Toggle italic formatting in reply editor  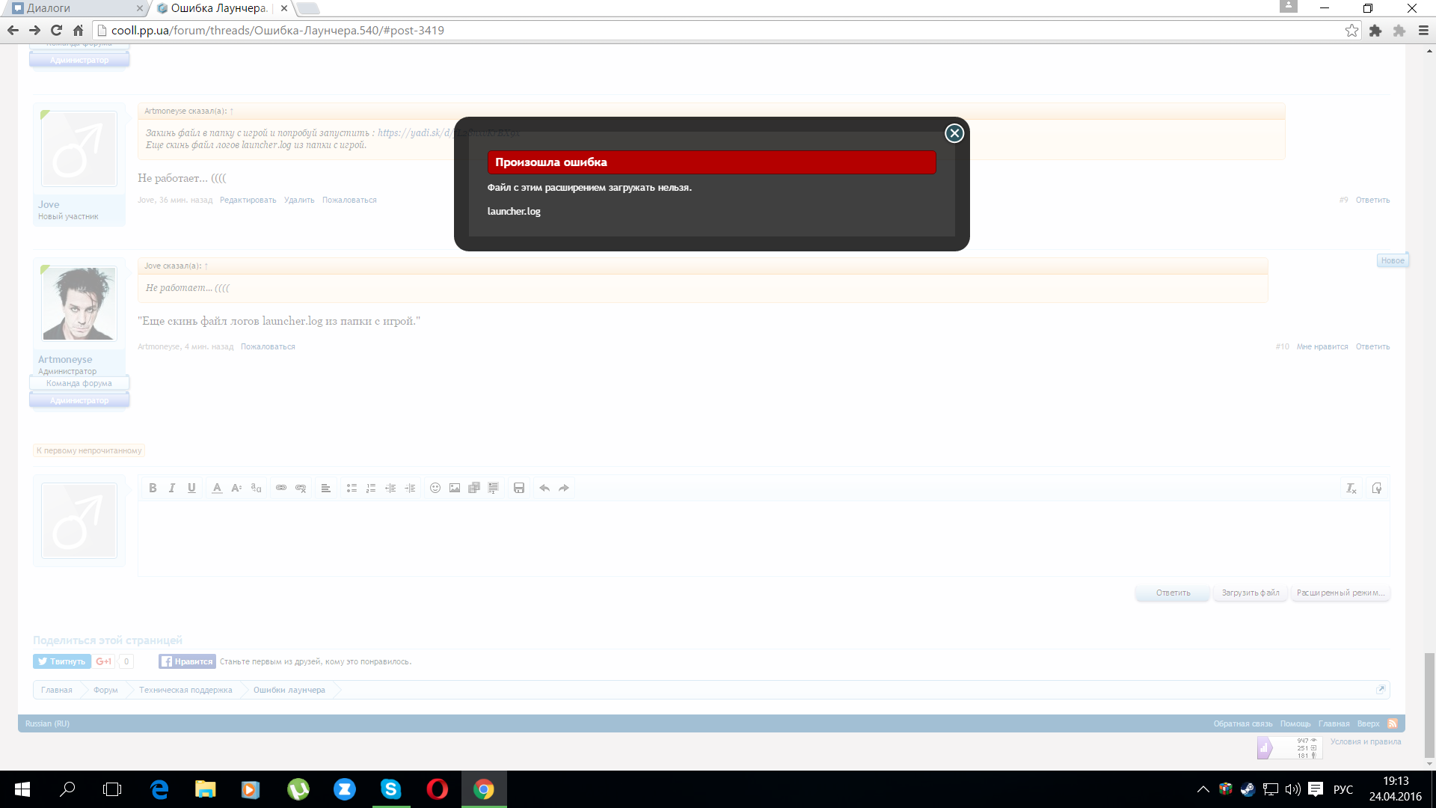[x=172, y=488]
